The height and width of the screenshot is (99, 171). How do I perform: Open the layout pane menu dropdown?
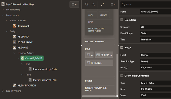pyautogui.click(x=113, y=4)
